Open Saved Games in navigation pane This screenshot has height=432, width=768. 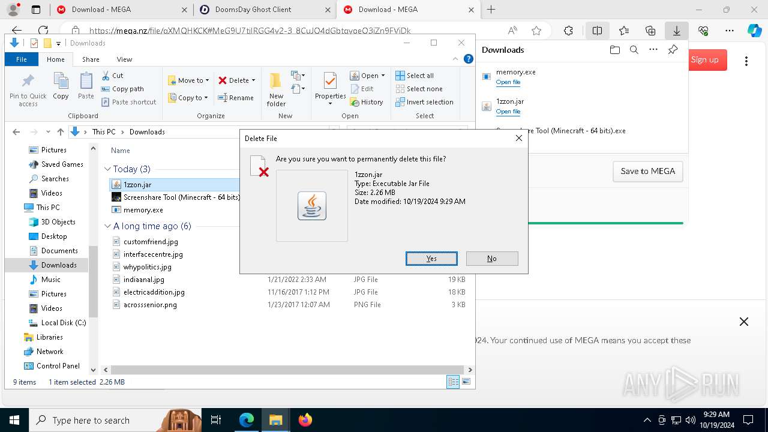coord(62,164)
